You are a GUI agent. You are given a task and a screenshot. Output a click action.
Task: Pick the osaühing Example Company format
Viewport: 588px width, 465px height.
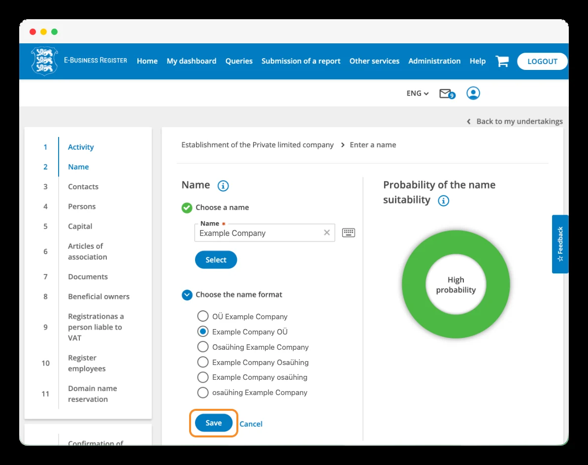pyautogui.click(x=203, y=392)
